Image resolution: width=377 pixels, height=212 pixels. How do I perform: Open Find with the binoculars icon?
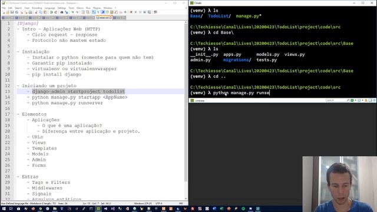coord(62,12)
